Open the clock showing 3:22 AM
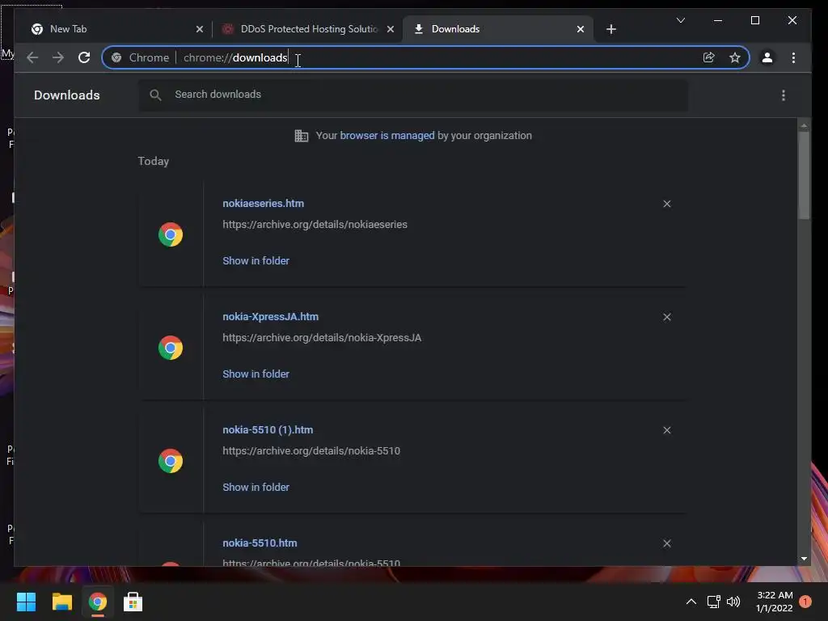This screenshot has height=621, width=828. (x=774, y=602)
